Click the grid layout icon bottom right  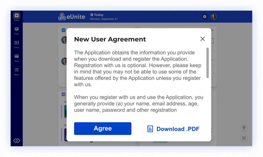(244, 138)
